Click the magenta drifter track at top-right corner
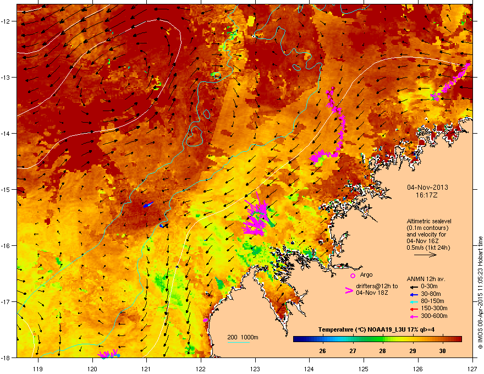This screenshot has height=374, width=484. pyautogui.click(x=452, y=82)
